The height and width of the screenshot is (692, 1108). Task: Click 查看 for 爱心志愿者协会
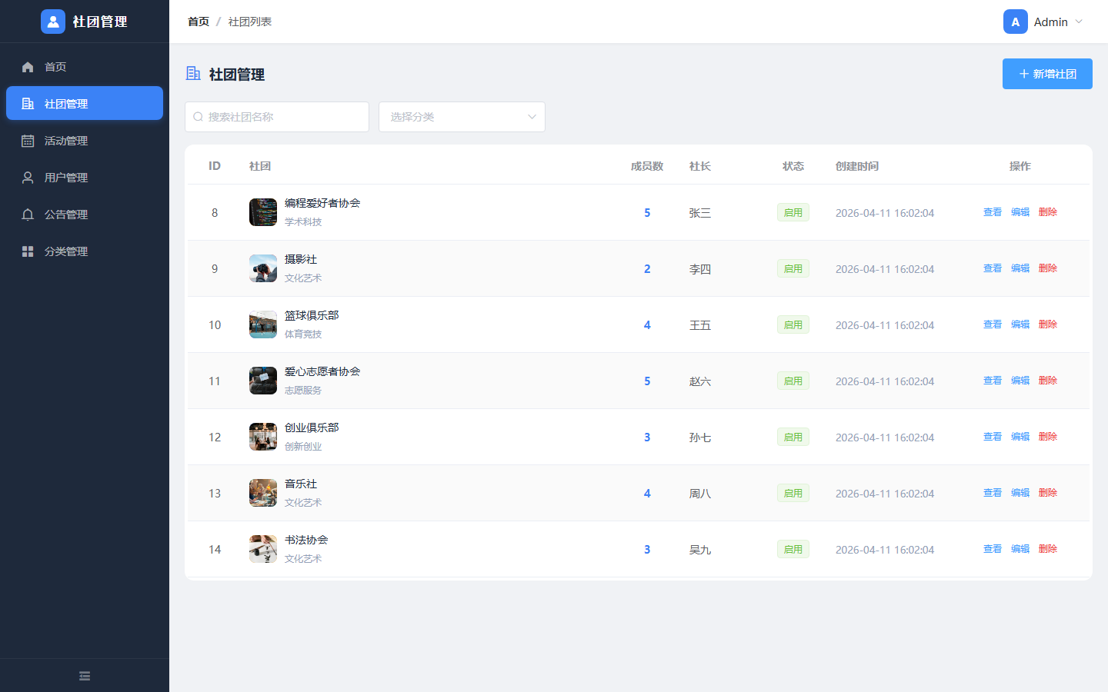coord(993,381)
